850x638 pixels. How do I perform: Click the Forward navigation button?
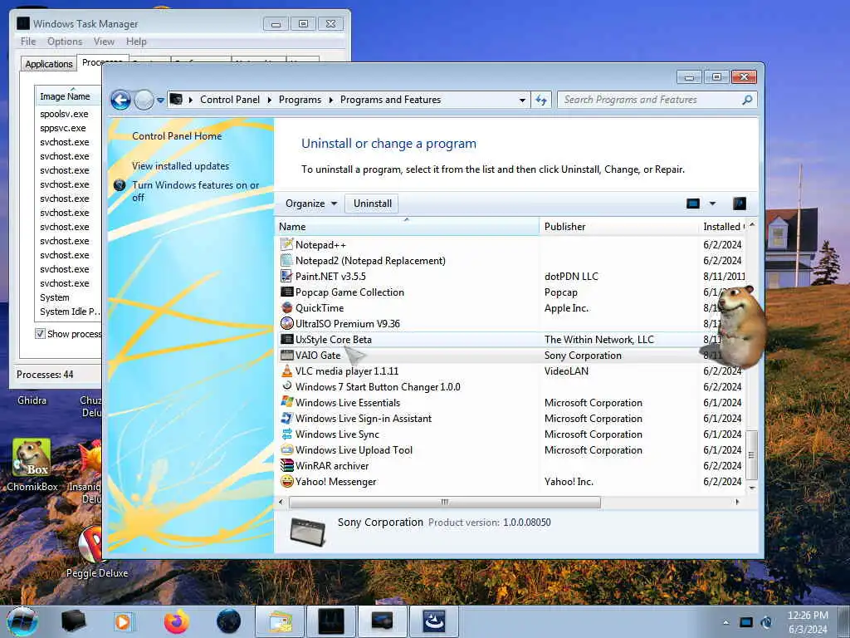click(144, 100)
